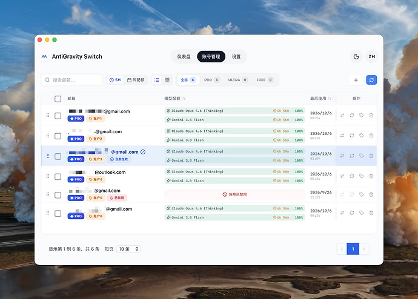
Task: Check the checkbox for account 账户2
Action: [x=58, y=136]
